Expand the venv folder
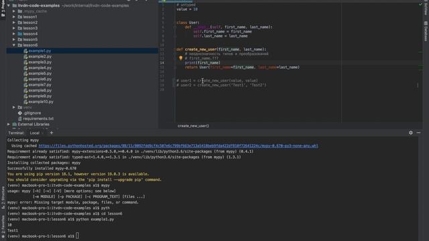Viewport: 429px width, 241px height. (x=14, y=107)
